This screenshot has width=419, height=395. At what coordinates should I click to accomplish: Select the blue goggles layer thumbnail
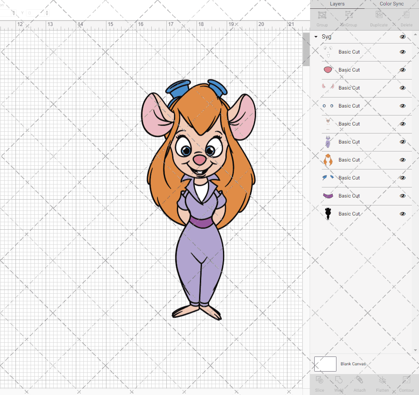(328, 177)
